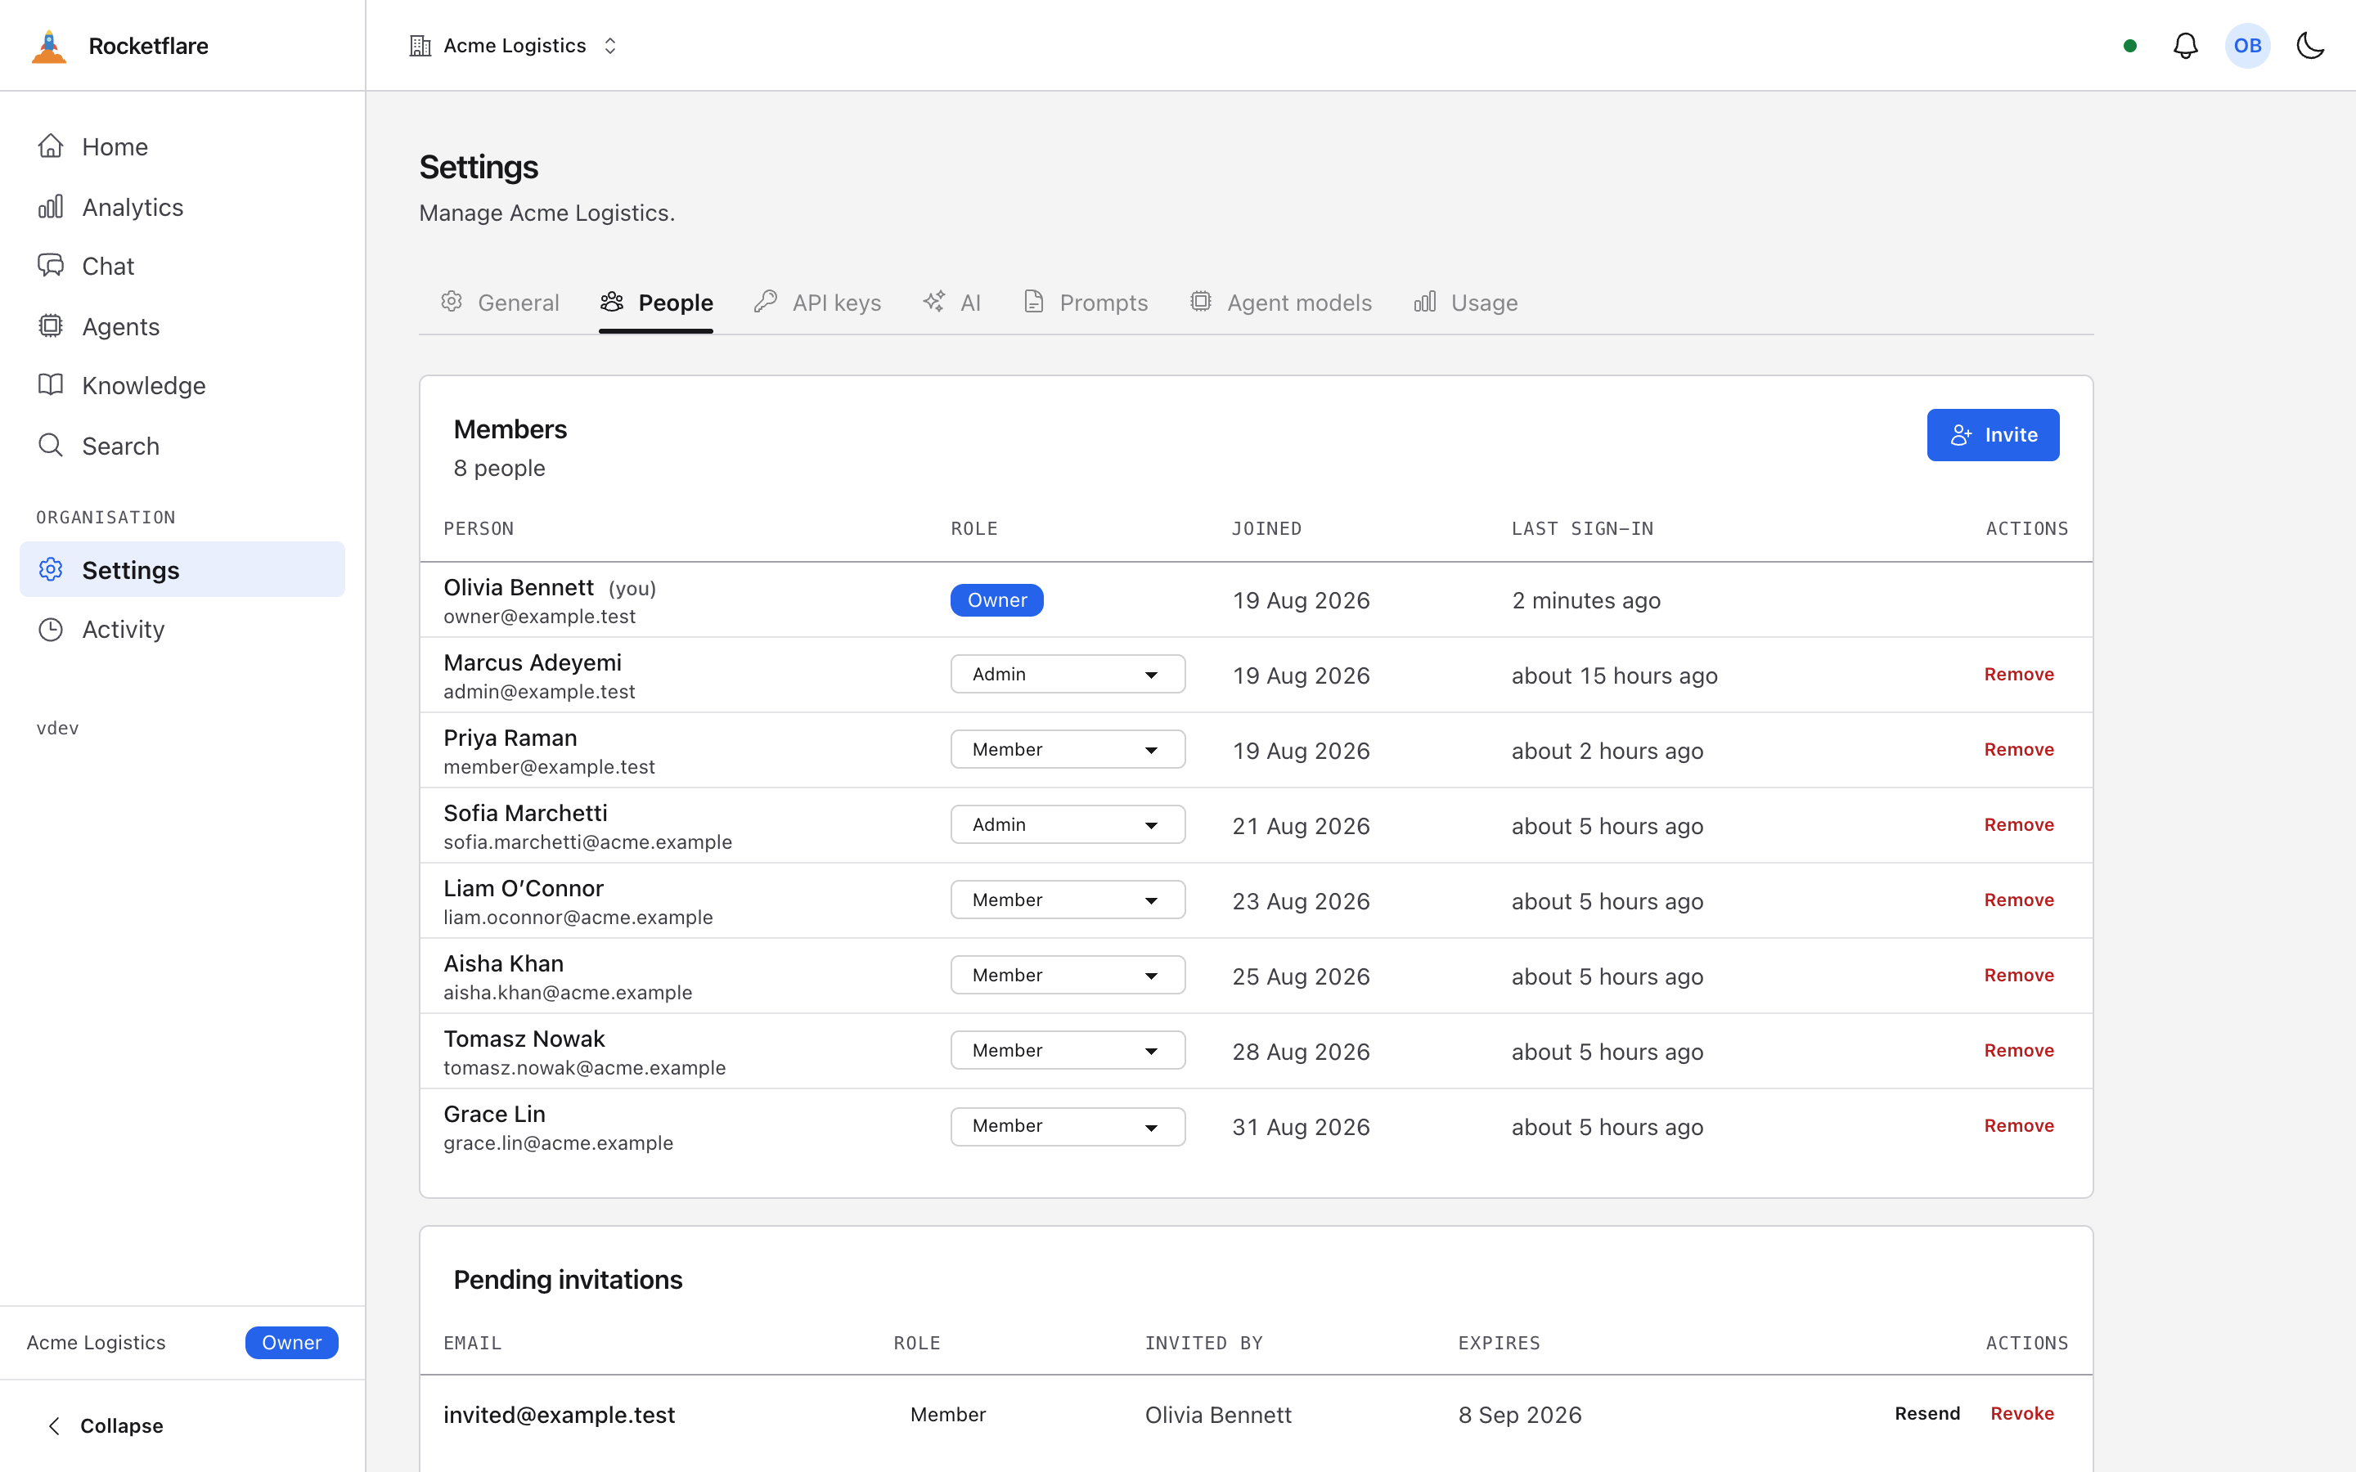Open Search from the sidebar
This screenshot has height=1472, width=2356.
pyautogui.click(x=182, y=446)
